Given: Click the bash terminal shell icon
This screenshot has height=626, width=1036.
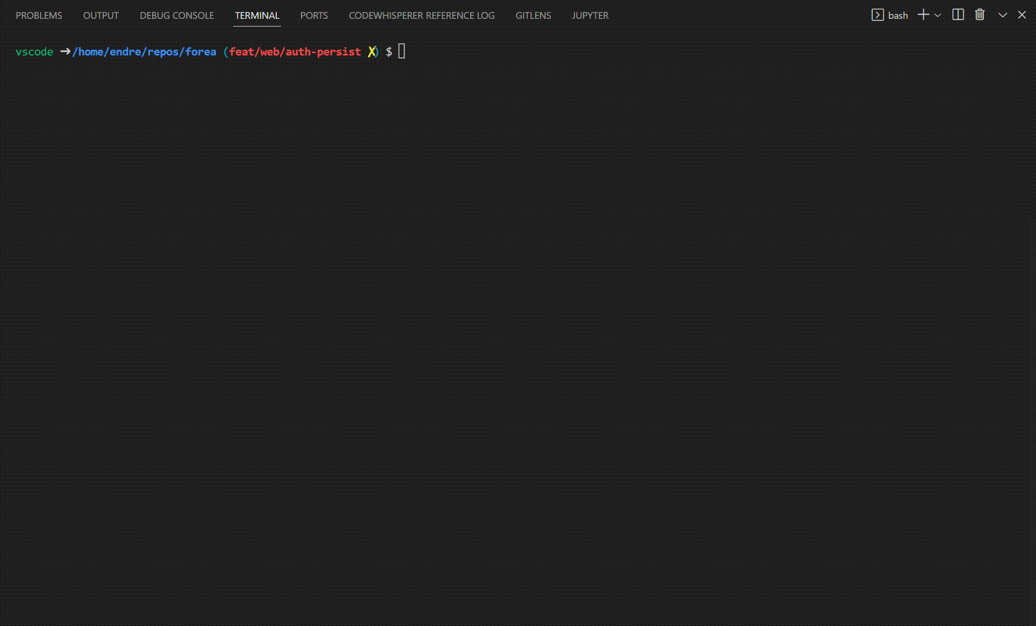Looking at the screenshot, I should pyautogui.click(x=877, y=15).
